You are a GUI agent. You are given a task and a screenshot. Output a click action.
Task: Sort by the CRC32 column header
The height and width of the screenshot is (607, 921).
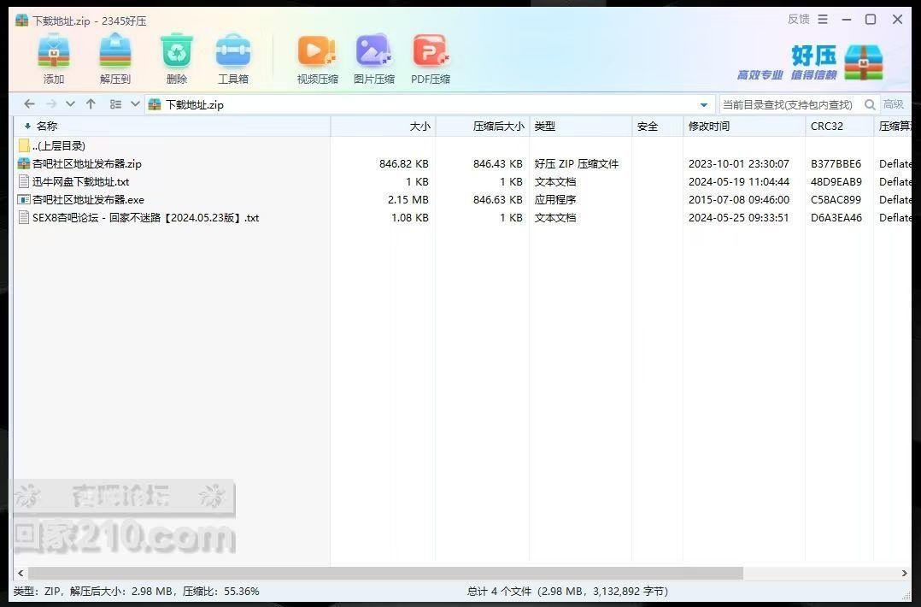(839, 127)
